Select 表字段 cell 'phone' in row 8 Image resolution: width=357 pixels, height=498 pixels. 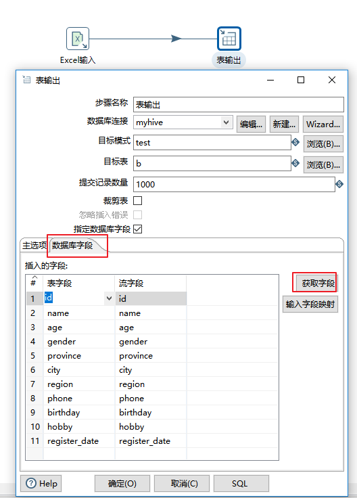[78, 399]
